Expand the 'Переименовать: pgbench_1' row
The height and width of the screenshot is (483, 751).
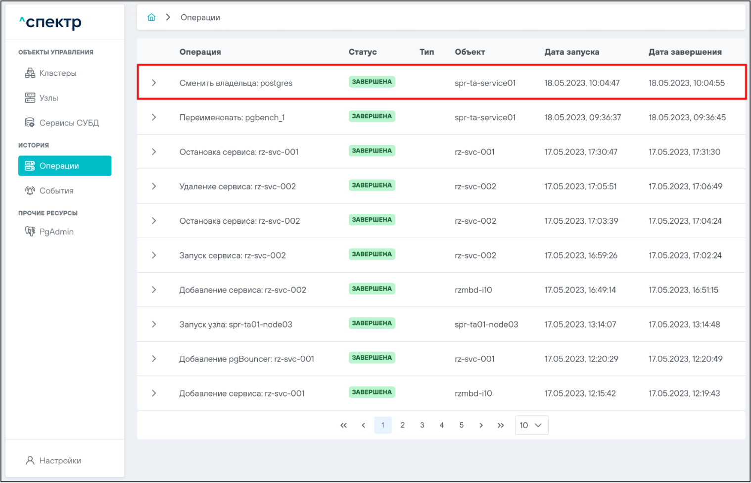(x=154, y=117)
